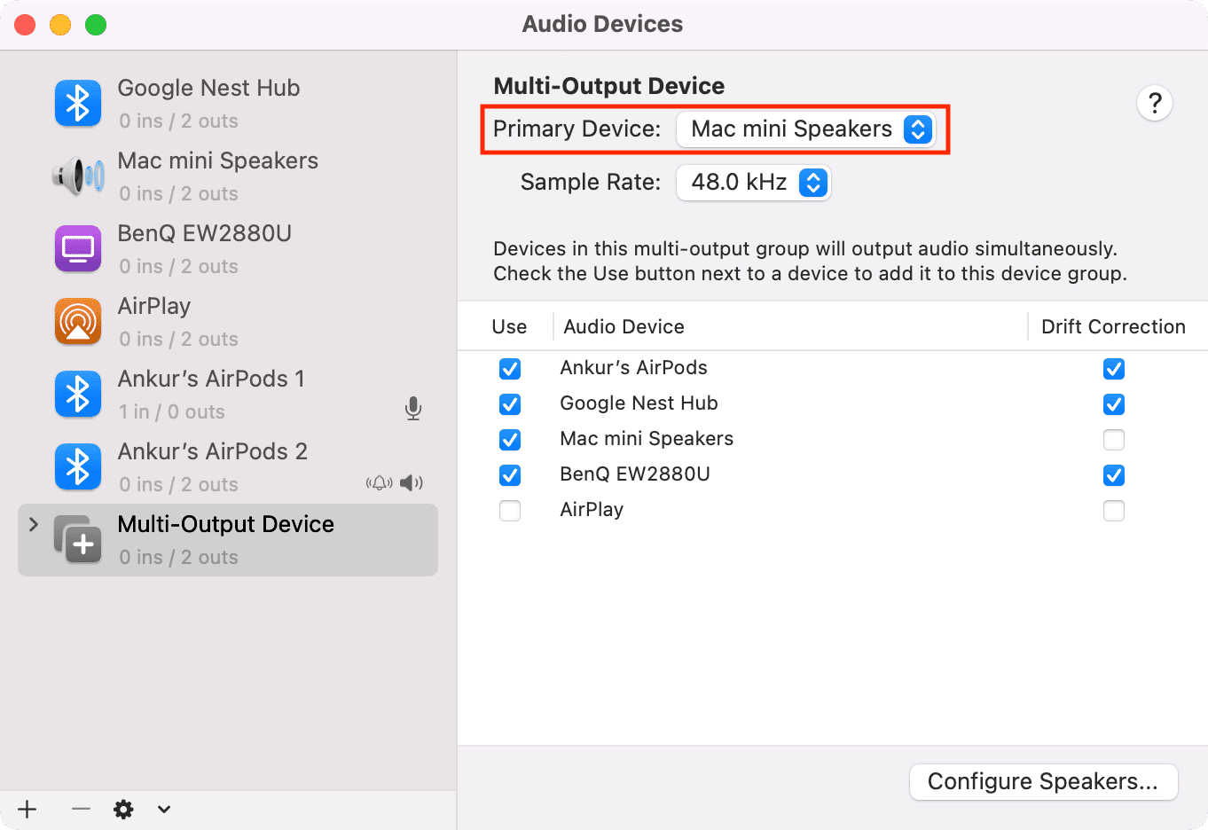The height and width of the screenshot is (830, 1208).
Task: Select the BenQ EW2880U display icon
Action: (x=78, y=249)
